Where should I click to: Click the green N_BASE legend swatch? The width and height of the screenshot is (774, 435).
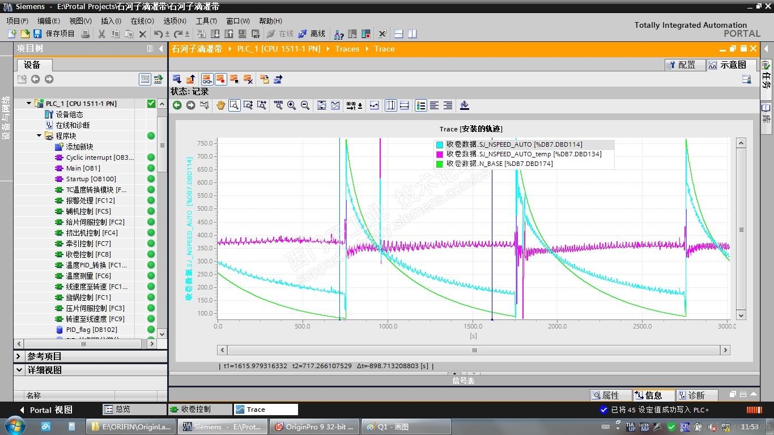[439, 164]
